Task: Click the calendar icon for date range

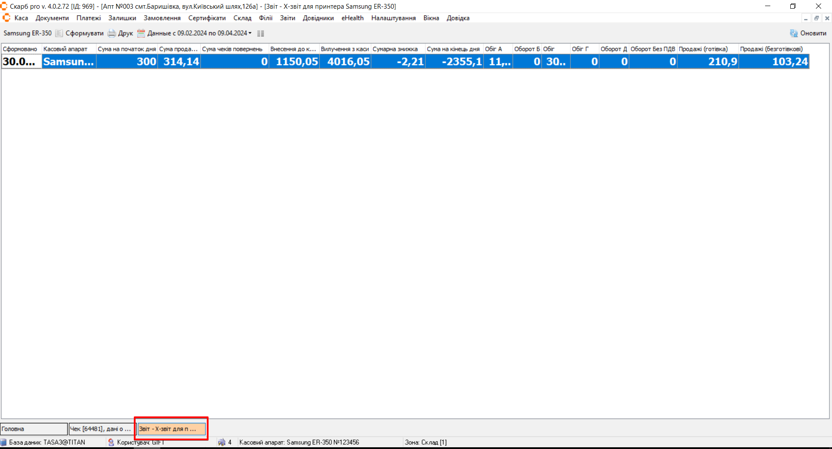Action: pos(141,33)
